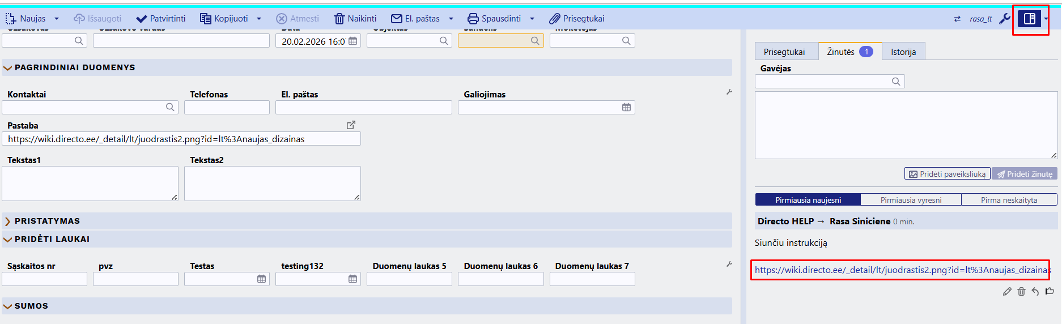Expand the Pristatymas section
This screenshot has width=1062, height=324.
(x=8, y=221)
